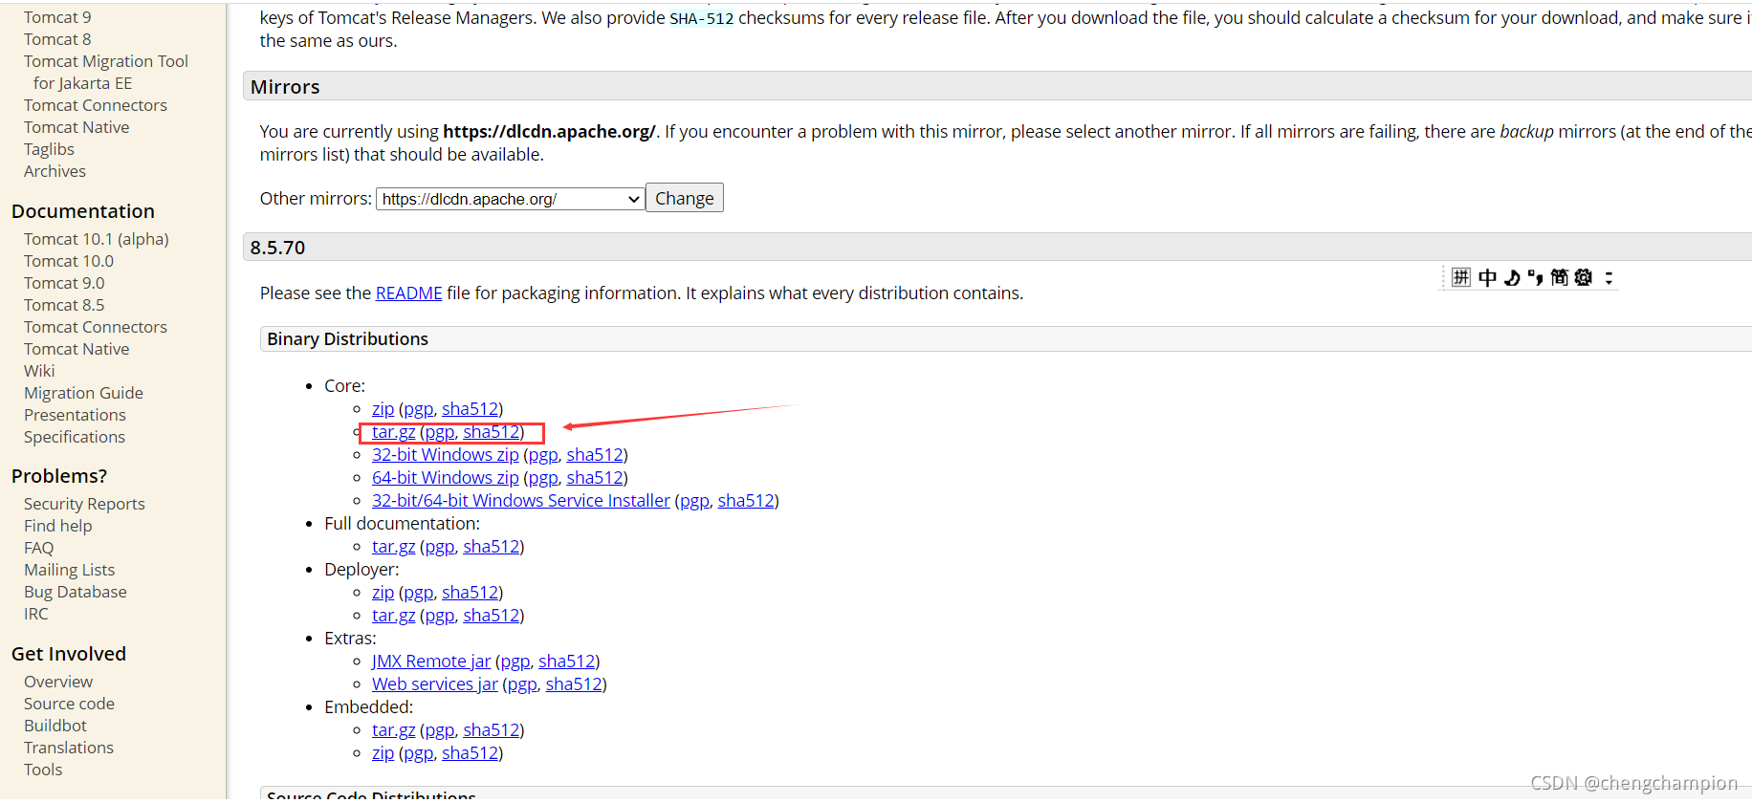Open the Wiki link

39,371
